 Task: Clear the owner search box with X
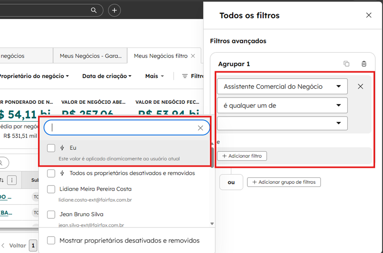click(x=200, y=128)
